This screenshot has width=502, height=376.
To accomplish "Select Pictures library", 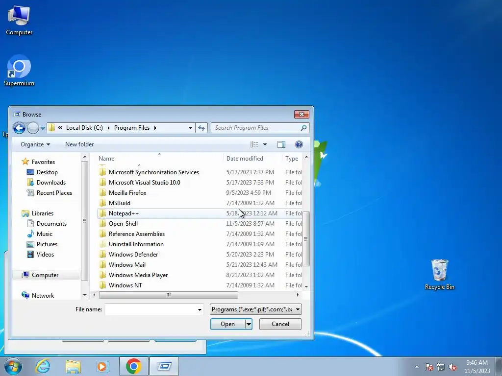I will coord(47,244).
